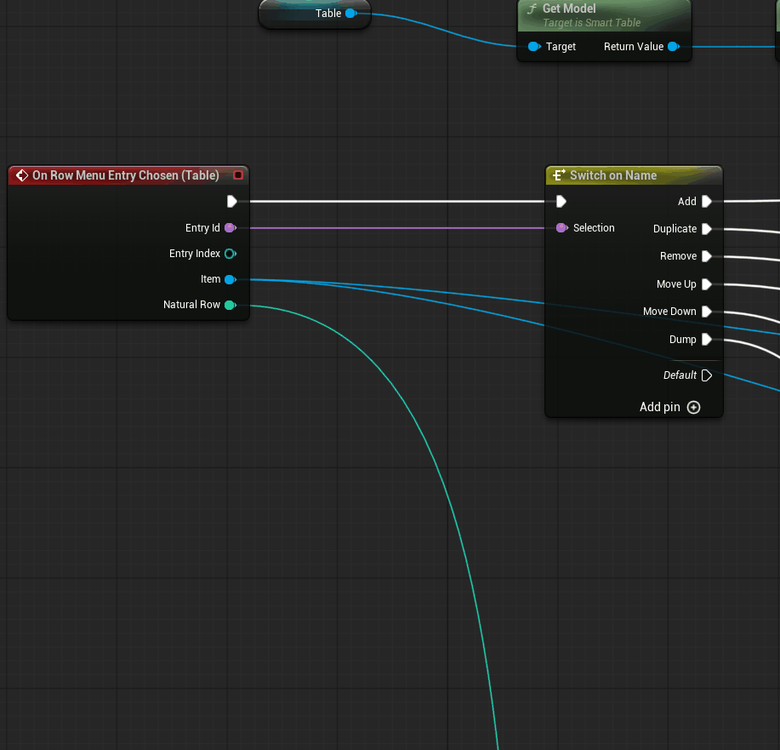The height and width of the screenshot is (750, 780).
Task: Click the Return Value output pin
Action: coord(674,46)
